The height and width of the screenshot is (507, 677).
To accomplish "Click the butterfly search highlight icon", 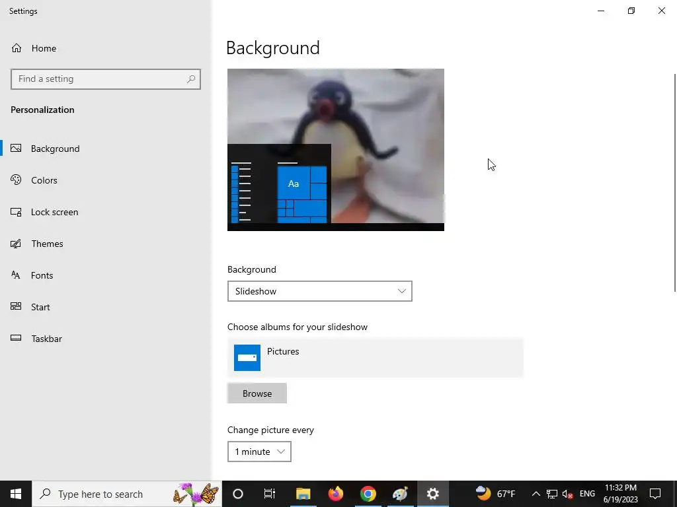I will pos(196,494).
